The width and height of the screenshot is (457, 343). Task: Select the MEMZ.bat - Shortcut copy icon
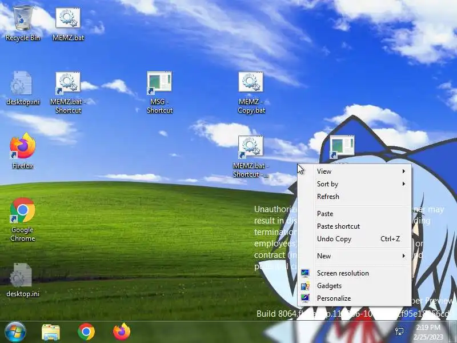tap(251, 156)
